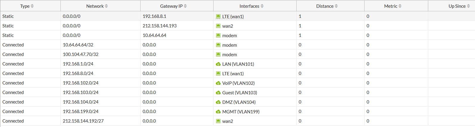475x127 pixels.
Task: Click the 10.64.64.64 gateway IP cell
Action: coord(154,35)
